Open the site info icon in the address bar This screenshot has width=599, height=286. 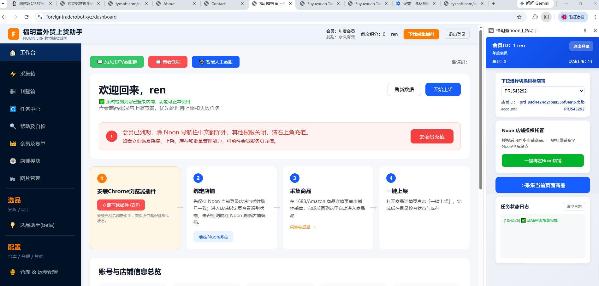pyautogui.click(x=40, y=17)
